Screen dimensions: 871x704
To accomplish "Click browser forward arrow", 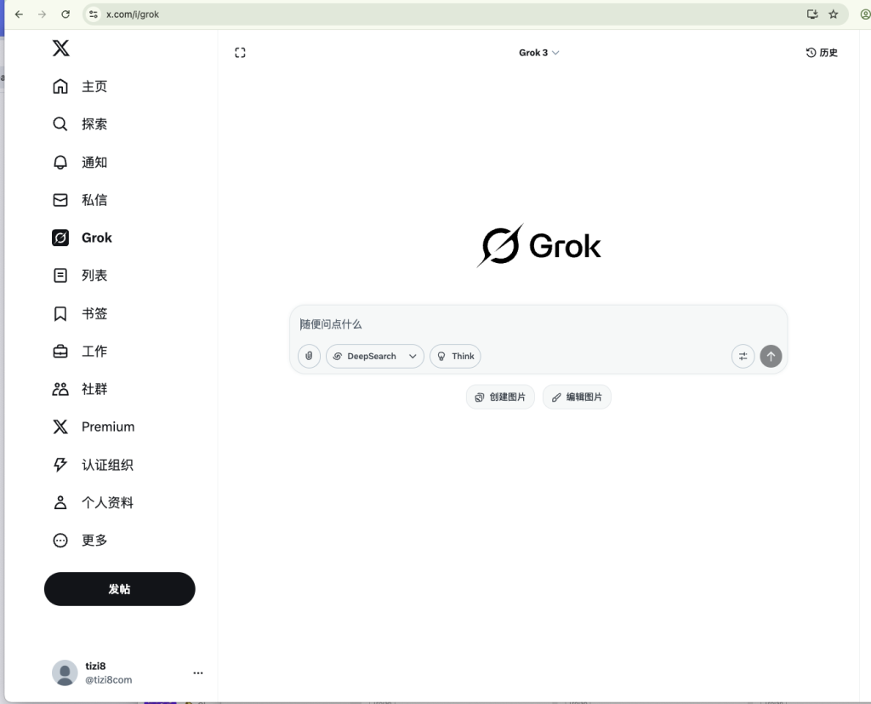I will (x=43, y=14).
